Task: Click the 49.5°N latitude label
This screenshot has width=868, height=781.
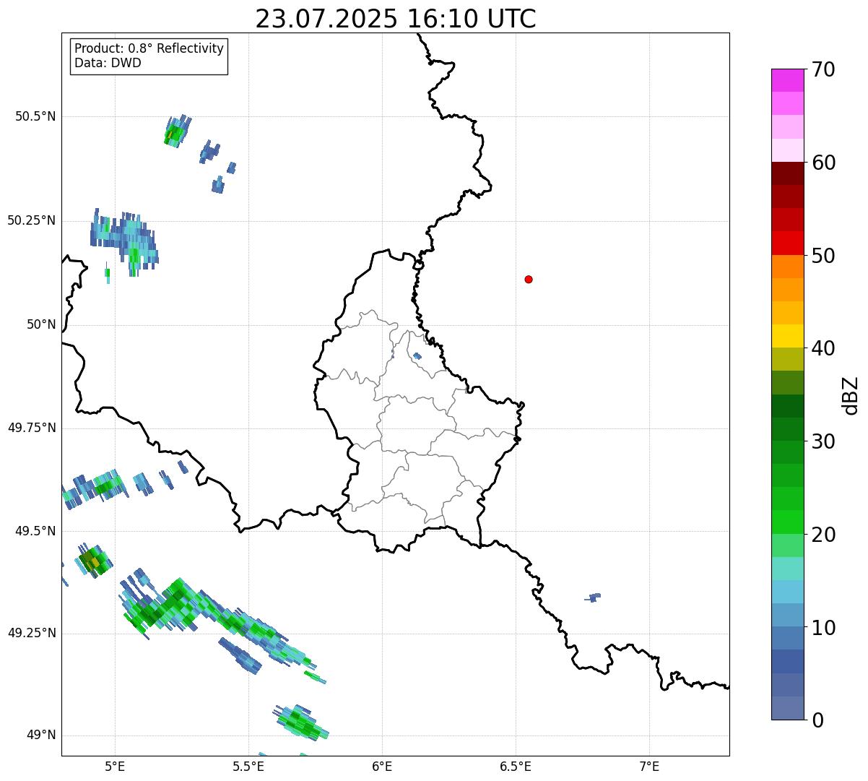Action: (x=35, y=531)
